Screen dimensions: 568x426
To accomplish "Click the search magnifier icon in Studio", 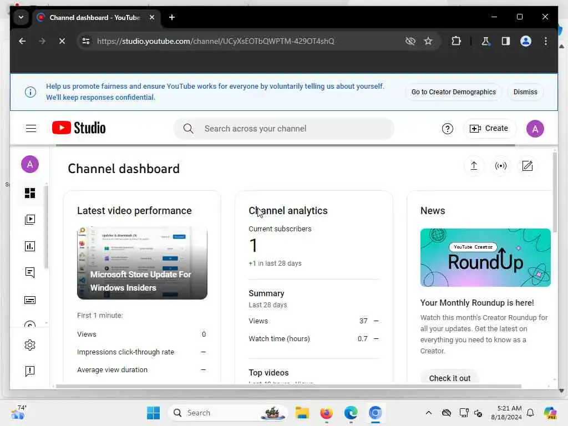I will coord(189,129).
